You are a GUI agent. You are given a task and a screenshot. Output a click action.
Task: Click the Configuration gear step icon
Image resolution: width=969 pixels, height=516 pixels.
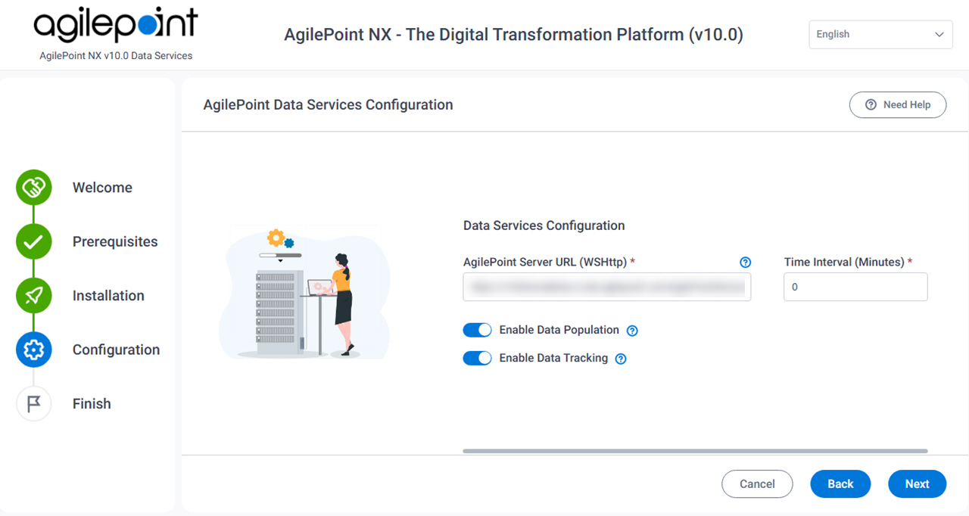(x=33, y=350)
